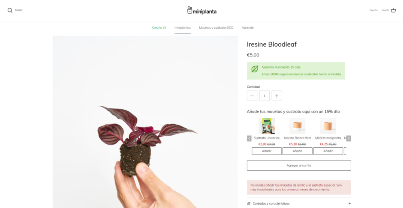The height and width of the screenshot is (208, 403).
Task: Open Macetas y cuidados ECO menu
Action: [216, 28]
